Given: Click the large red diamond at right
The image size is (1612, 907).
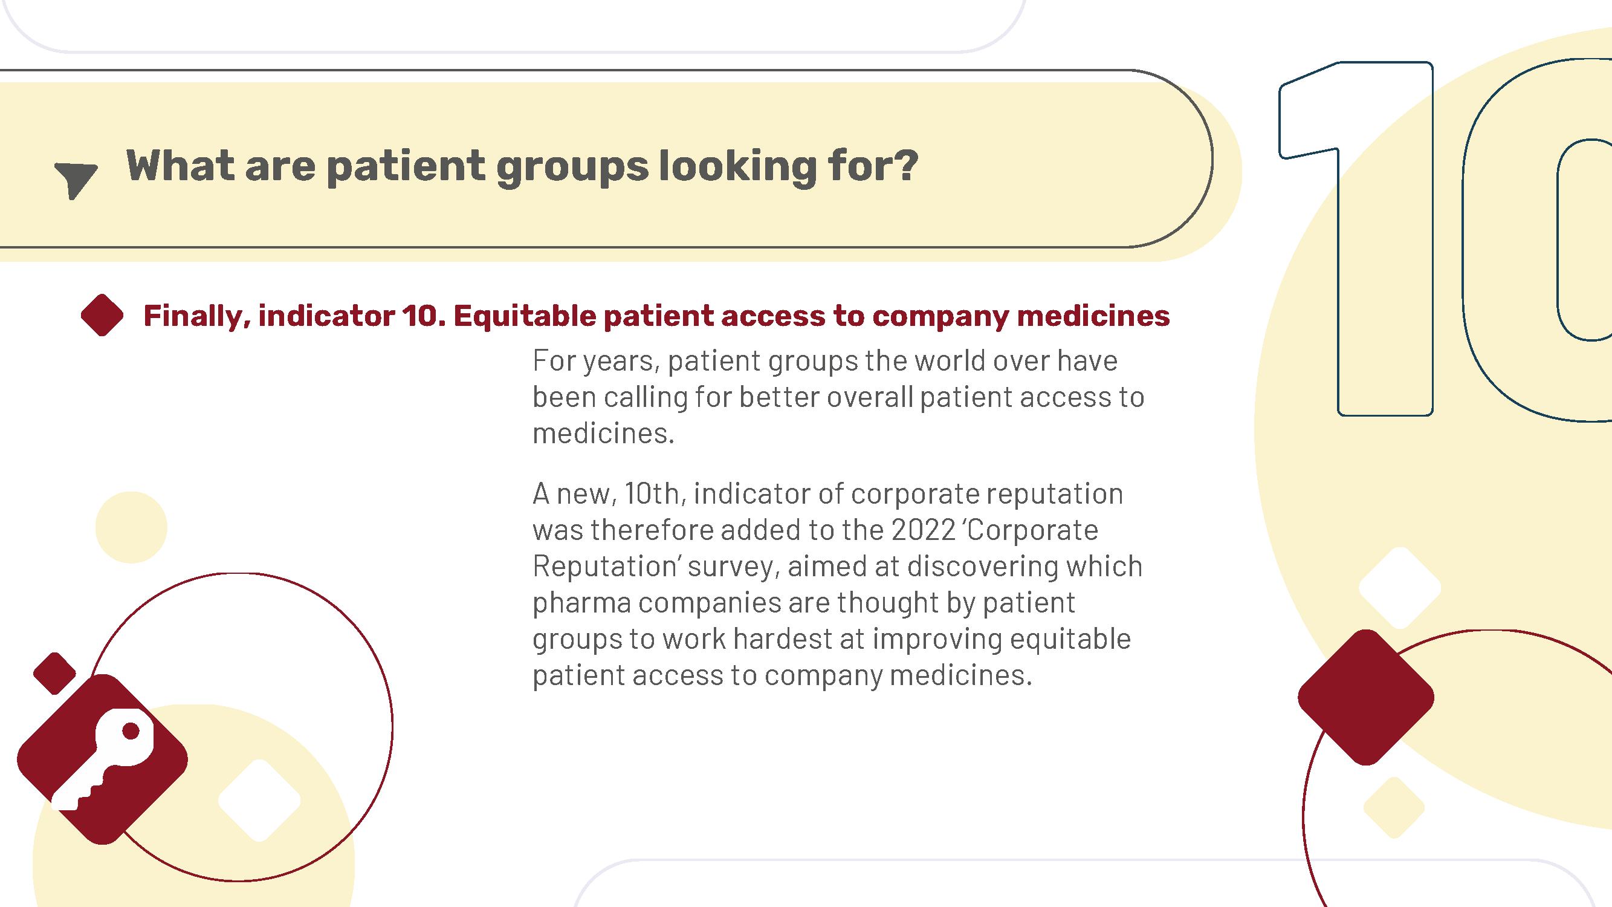Looking at the screenshot, I should (x=1366, y=697).
